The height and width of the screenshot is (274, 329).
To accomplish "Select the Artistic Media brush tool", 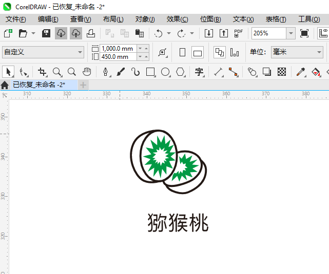I will click(x=121, y=72).
